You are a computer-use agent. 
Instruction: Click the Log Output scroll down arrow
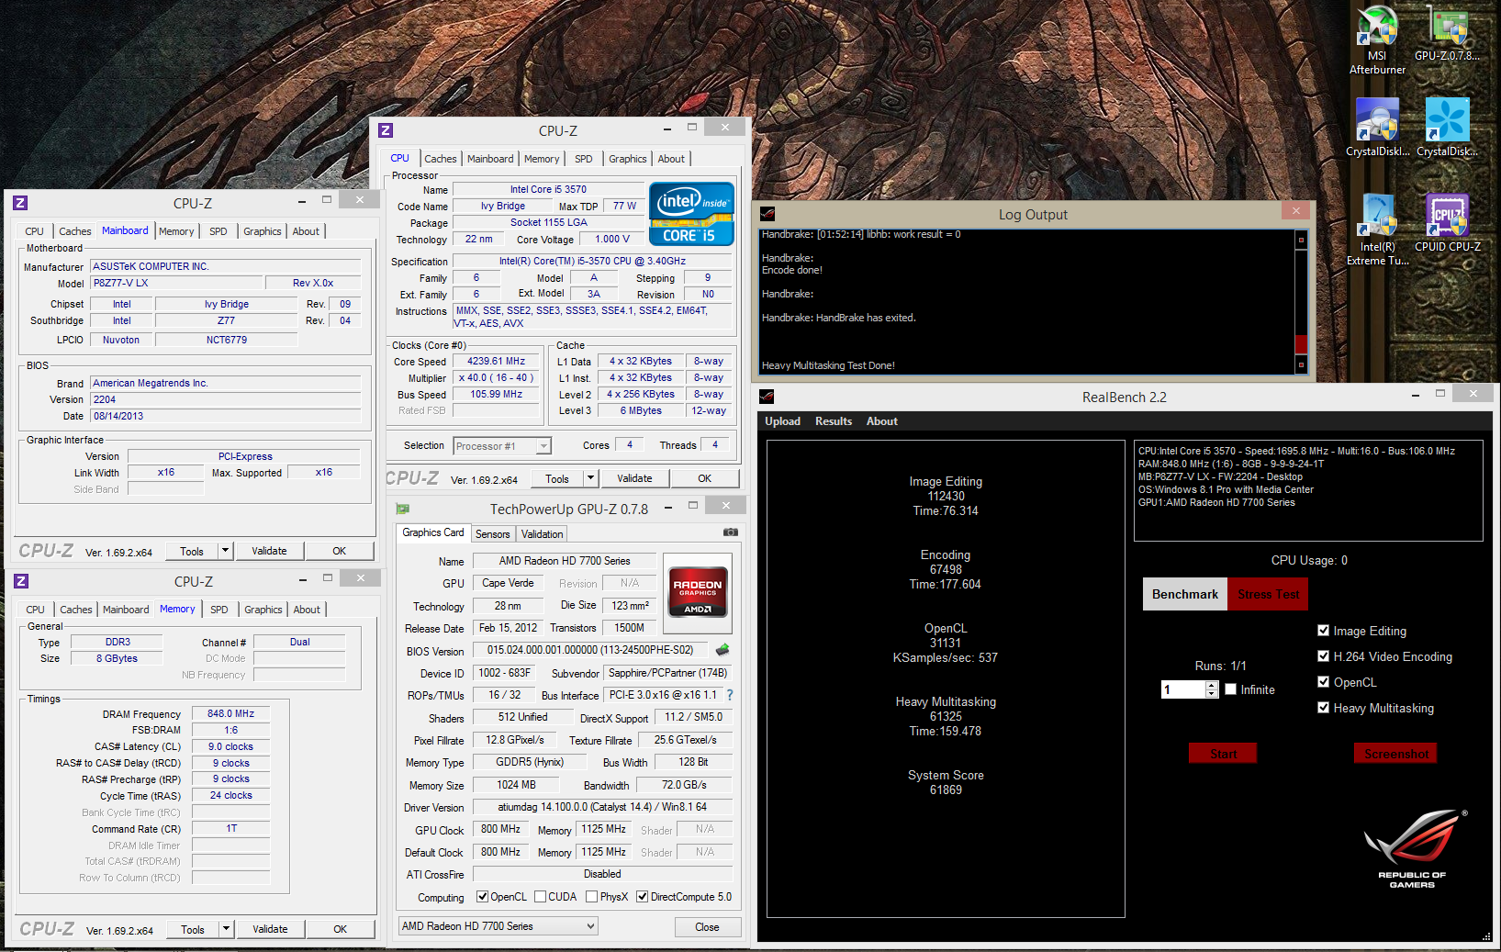pyautogui.click(x=1300, y=364)
